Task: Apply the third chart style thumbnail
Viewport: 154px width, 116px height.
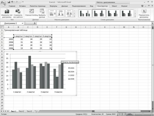Action: [113, 13]
